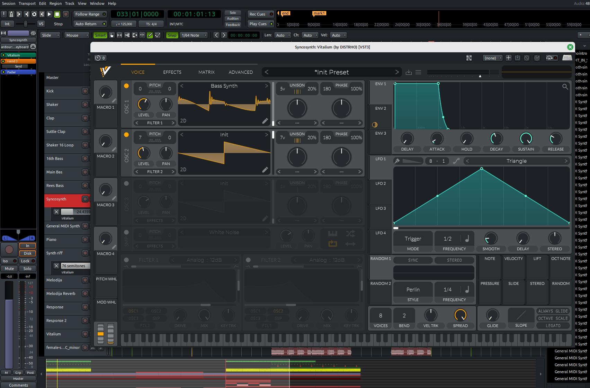Open the Region menu
The height and width of the screenshot is (388, 590).
(55, 3)
